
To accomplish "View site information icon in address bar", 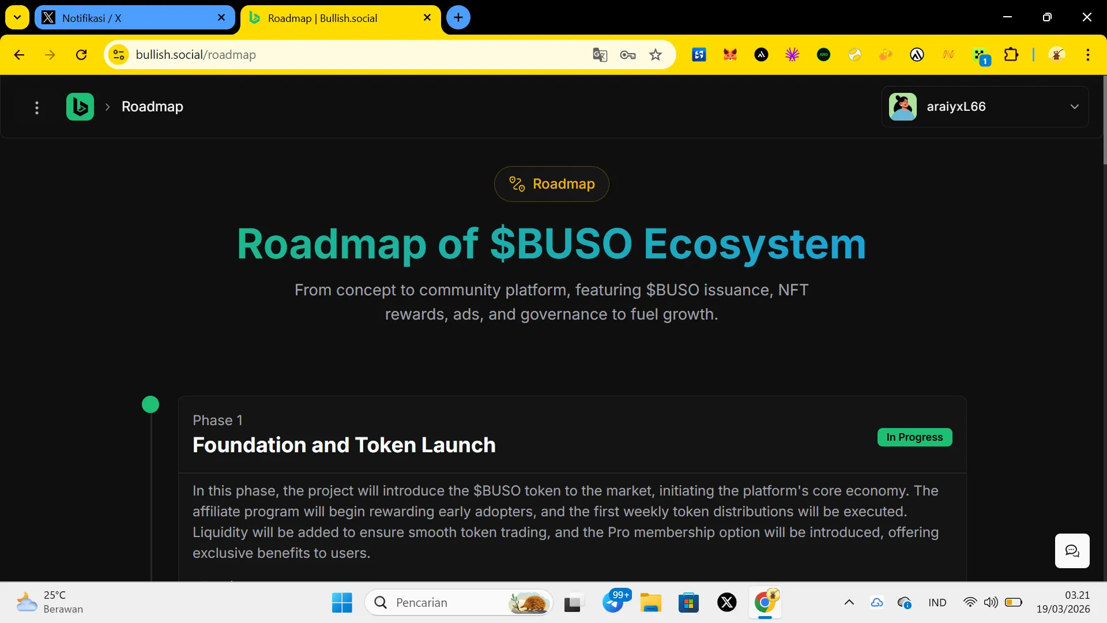I will 119,55.
